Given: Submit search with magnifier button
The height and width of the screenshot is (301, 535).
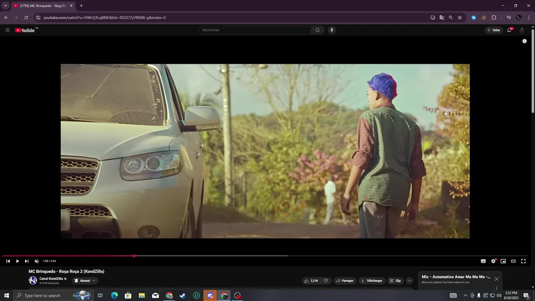Looking at the screenshot, I should click(x=317, y=30).
